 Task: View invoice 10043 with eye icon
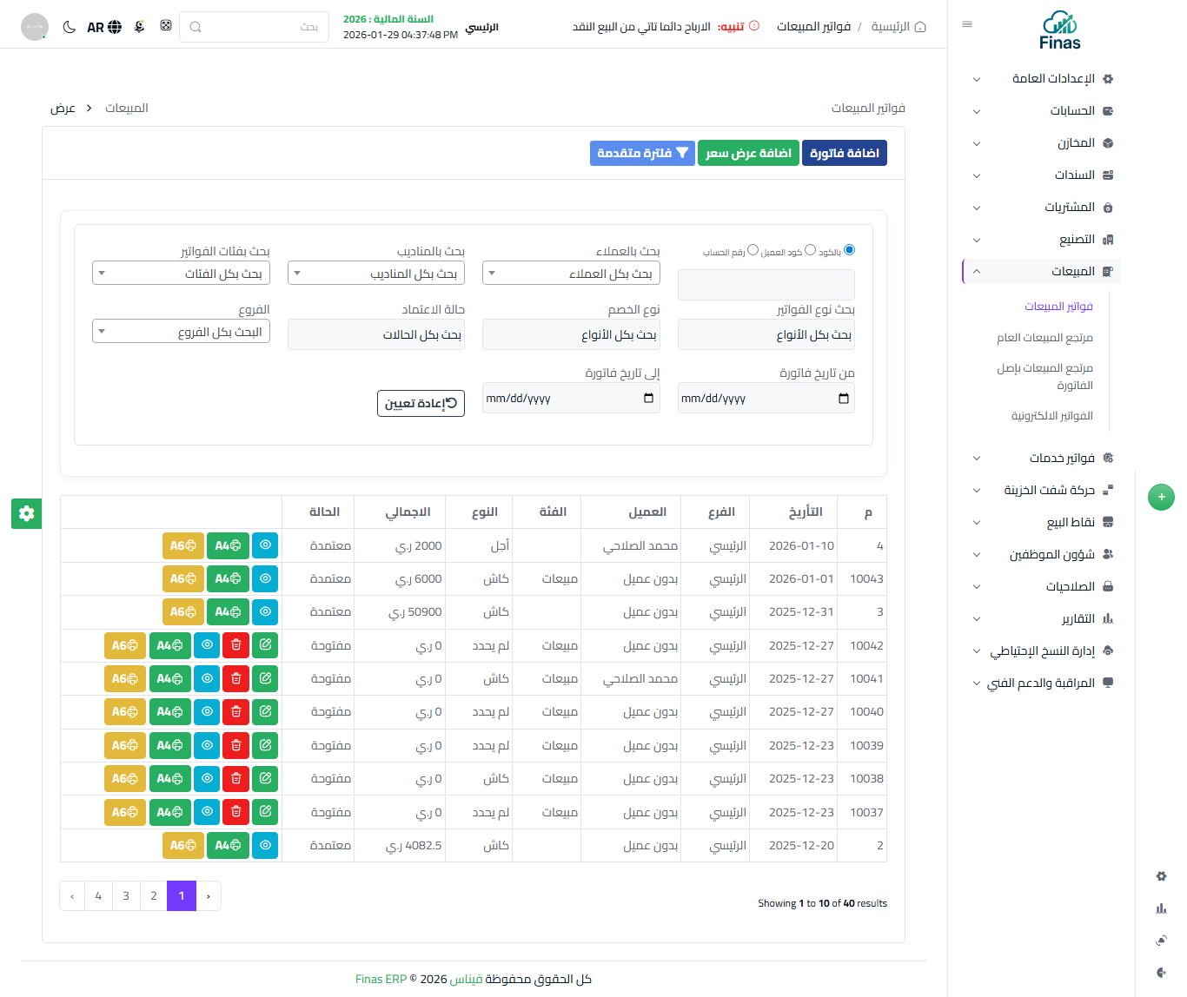tap(265, 578)
